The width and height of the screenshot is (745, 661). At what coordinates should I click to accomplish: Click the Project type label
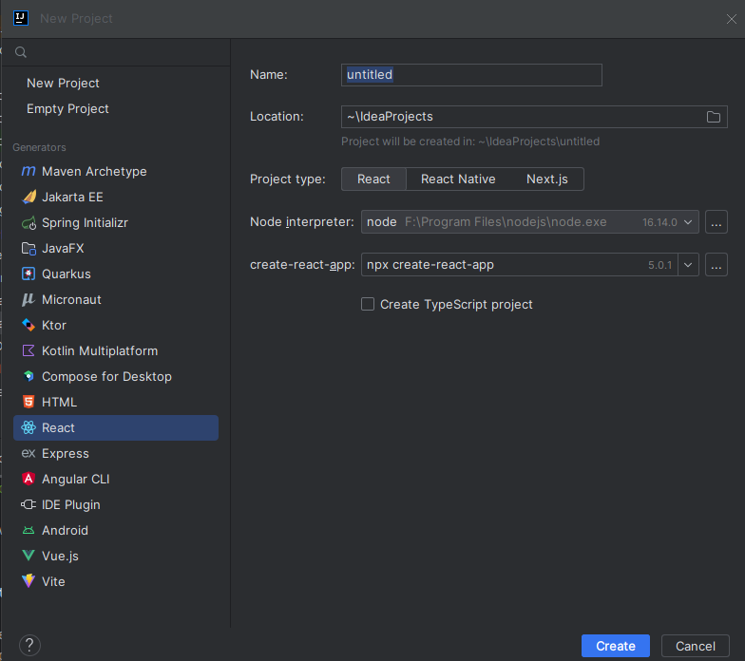click(x=287, y=179)
